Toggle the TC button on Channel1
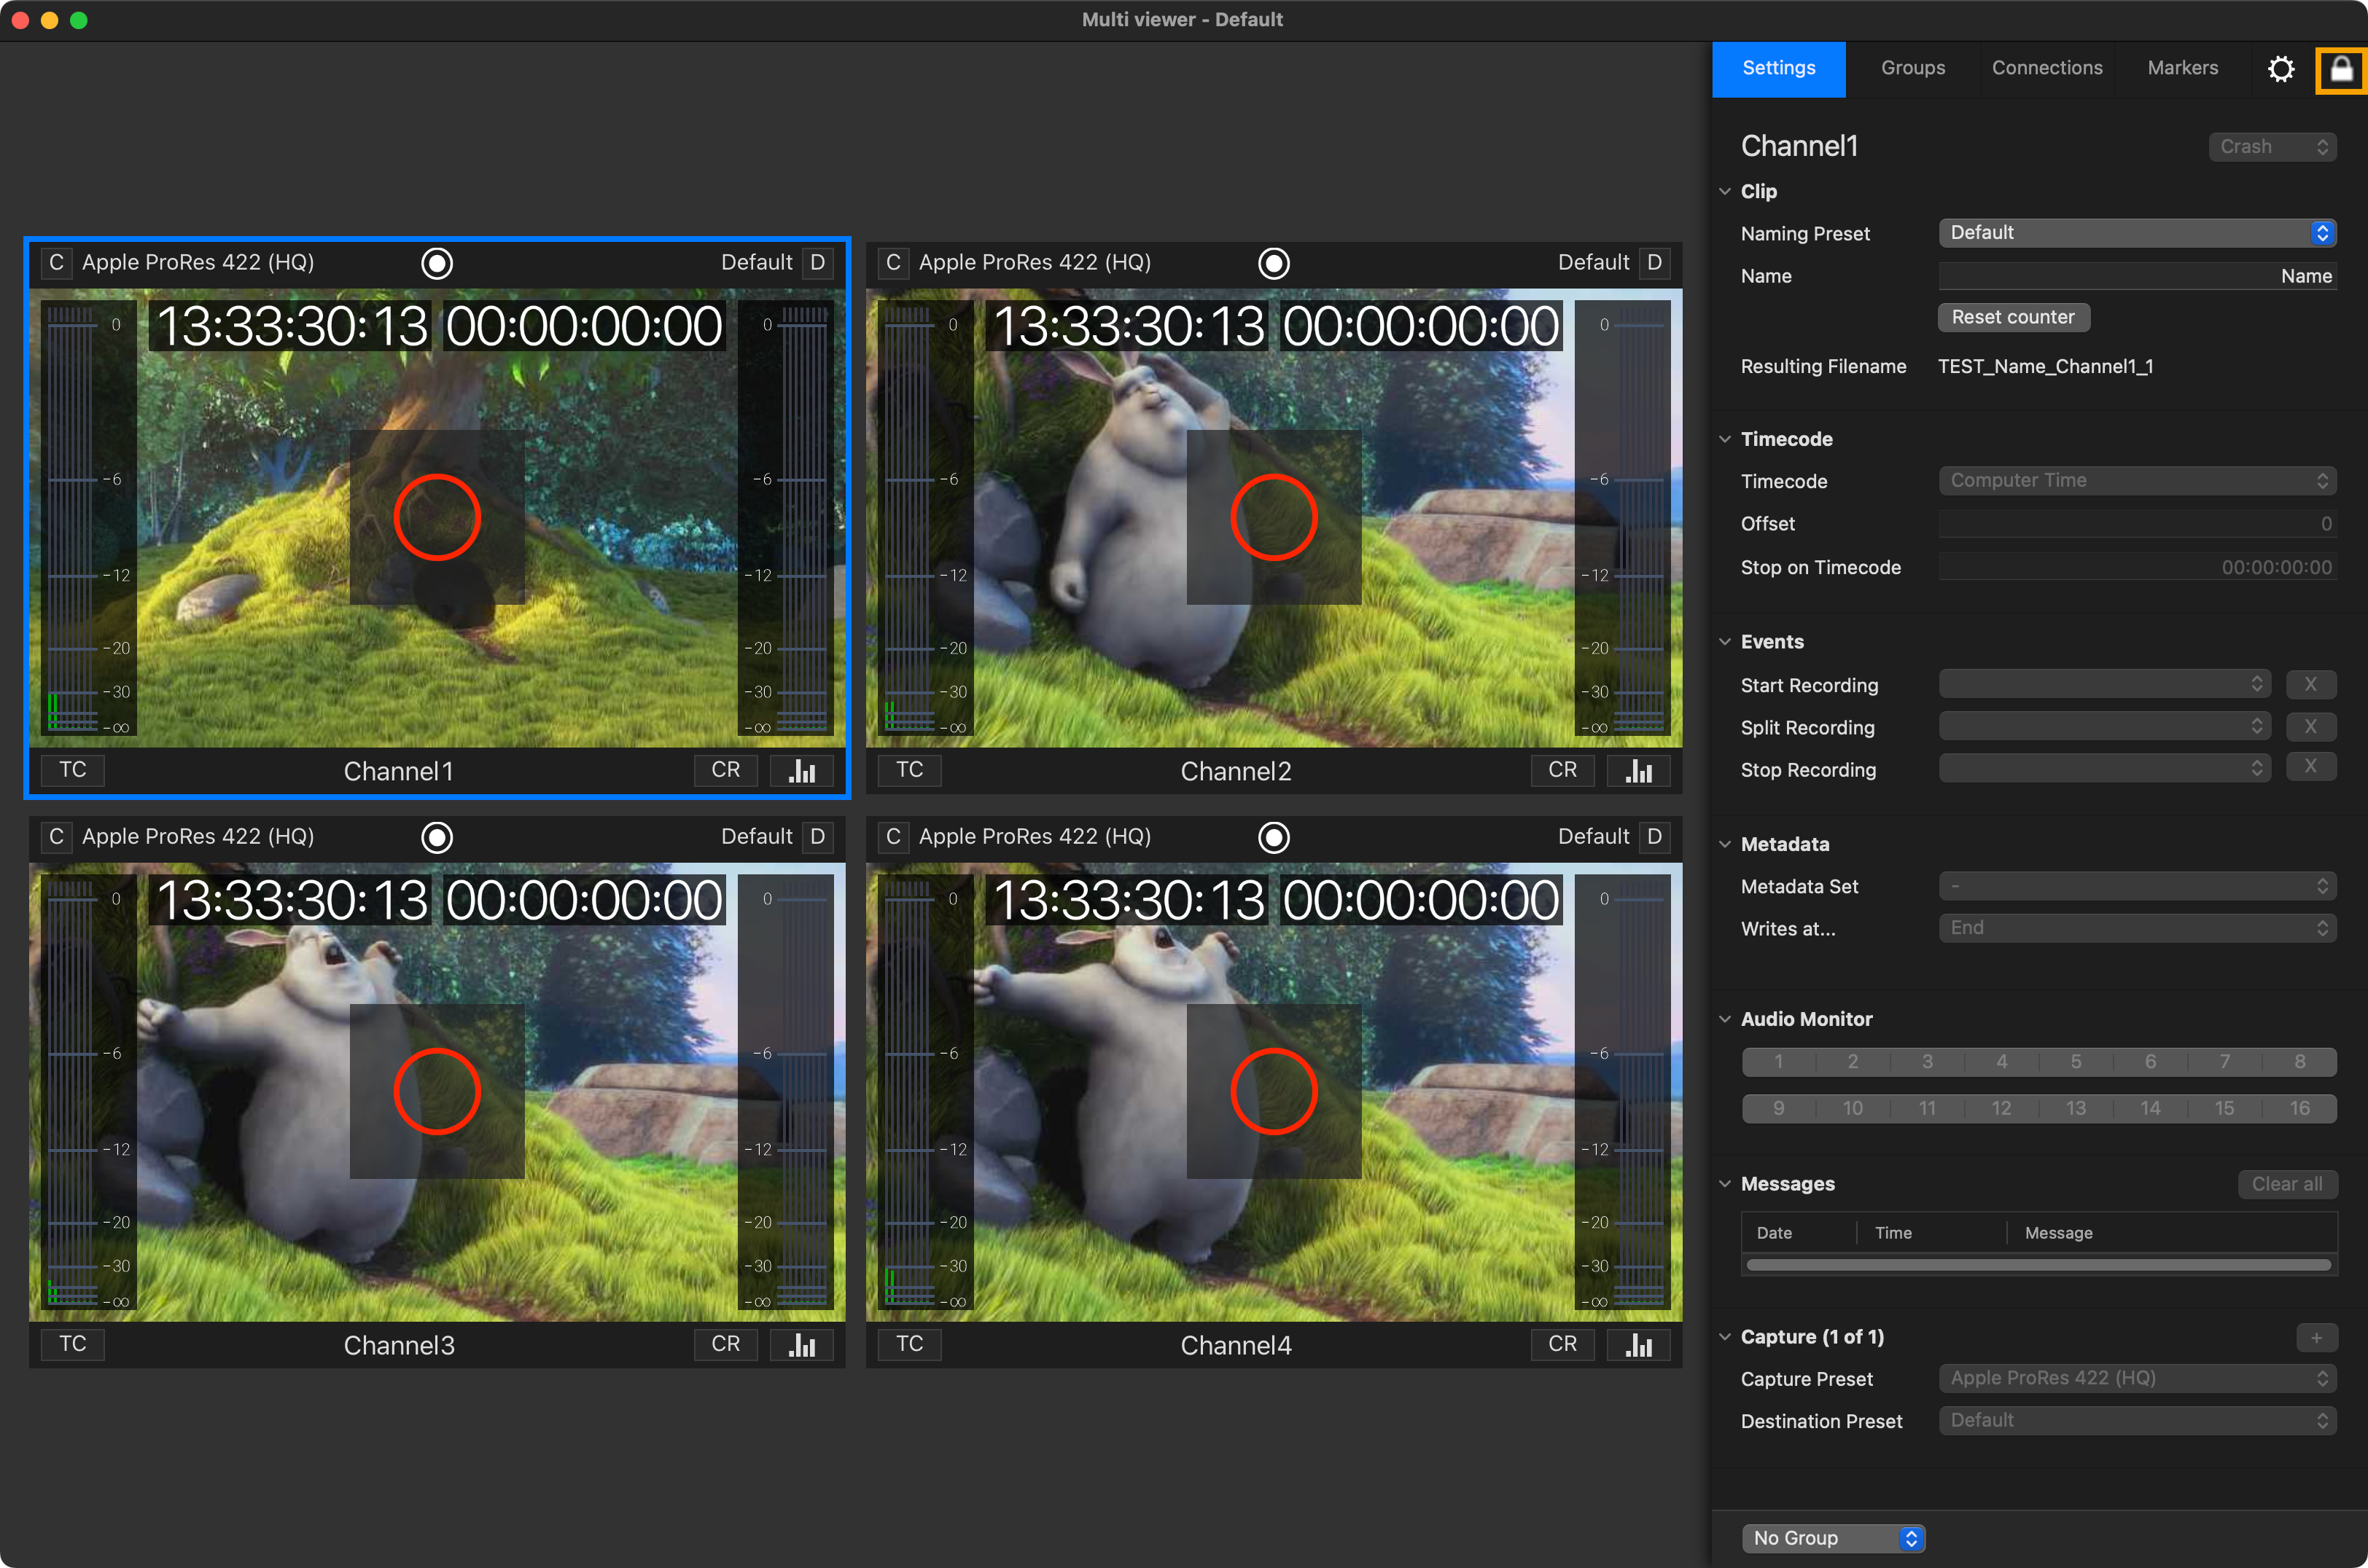This screenshot has height=1568, width=2368. 72,770
